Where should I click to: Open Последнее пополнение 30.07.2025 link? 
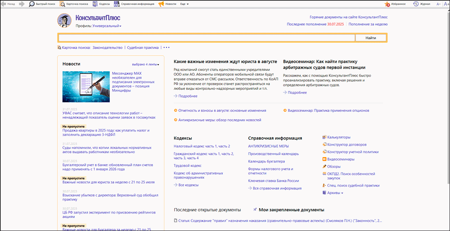[315, 24]
